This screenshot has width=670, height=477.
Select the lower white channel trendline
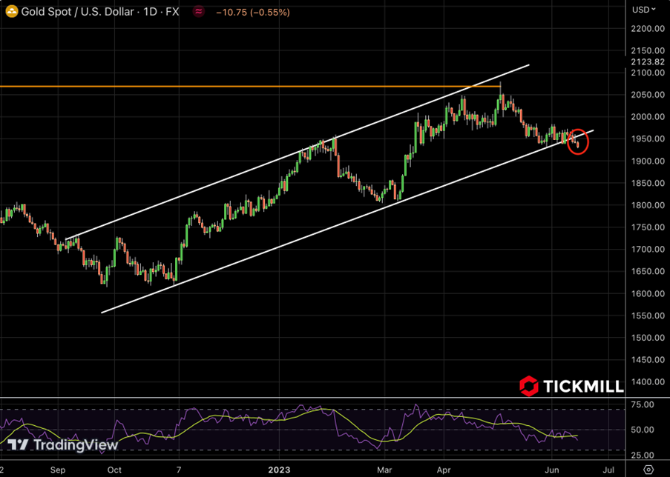(x=347, y=221)
